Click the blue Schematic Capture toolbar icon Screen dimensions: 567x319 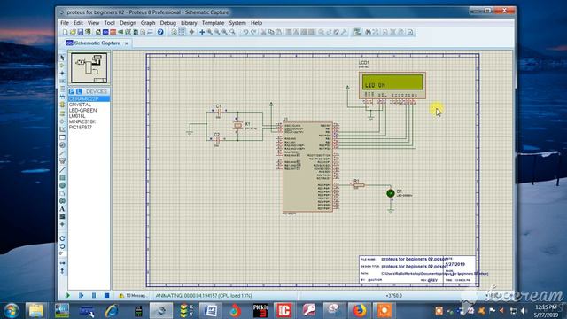tap(105, 32)
